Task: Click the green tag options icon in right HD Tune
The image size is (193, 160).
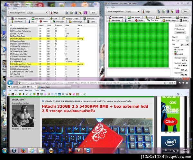Action: point(172,12)
